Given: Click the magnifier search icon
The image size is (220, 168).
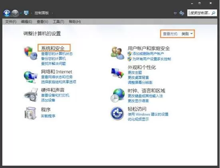Looking at the screenshot, I should pos(214,13).
